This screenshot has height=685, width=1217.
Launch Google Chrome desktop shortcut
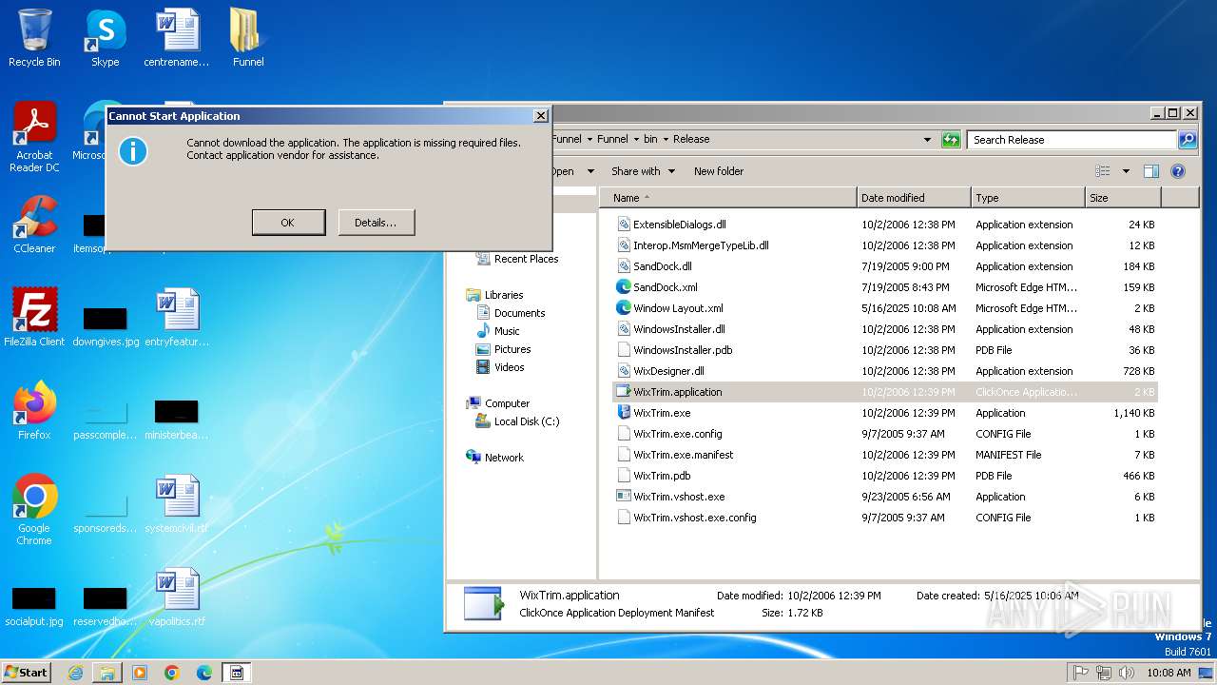click(34, 510)
